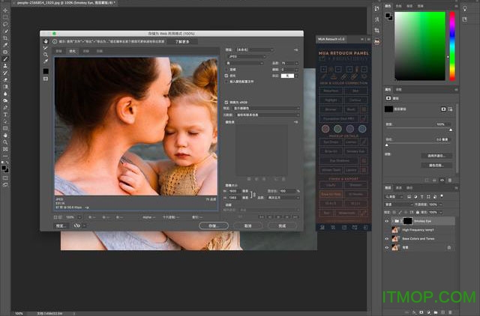The image size is (480, 316).
Task: Open the crop-shaped panel icon in the dock
Action: coord(376,30)
